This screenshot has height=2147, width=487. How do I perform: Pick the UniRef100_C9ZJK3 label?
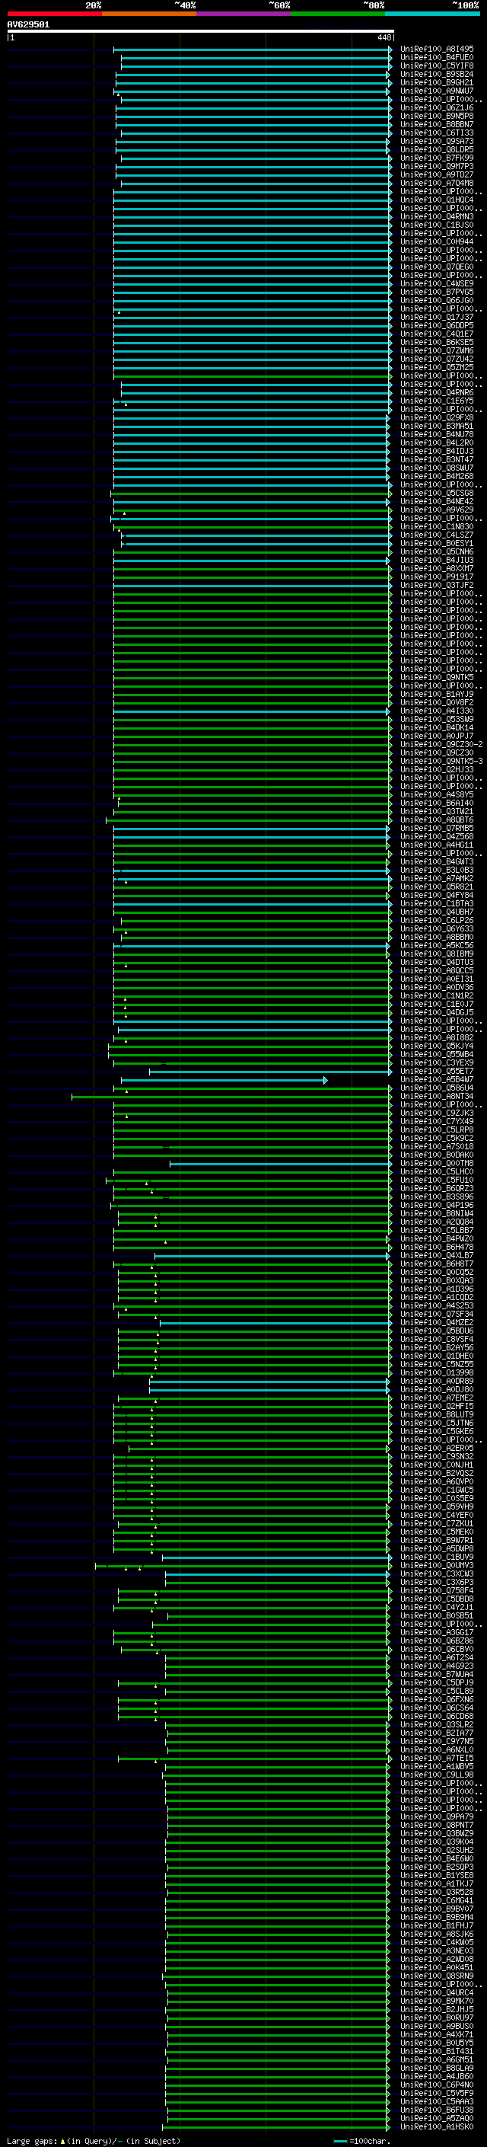coord(437,1113)
